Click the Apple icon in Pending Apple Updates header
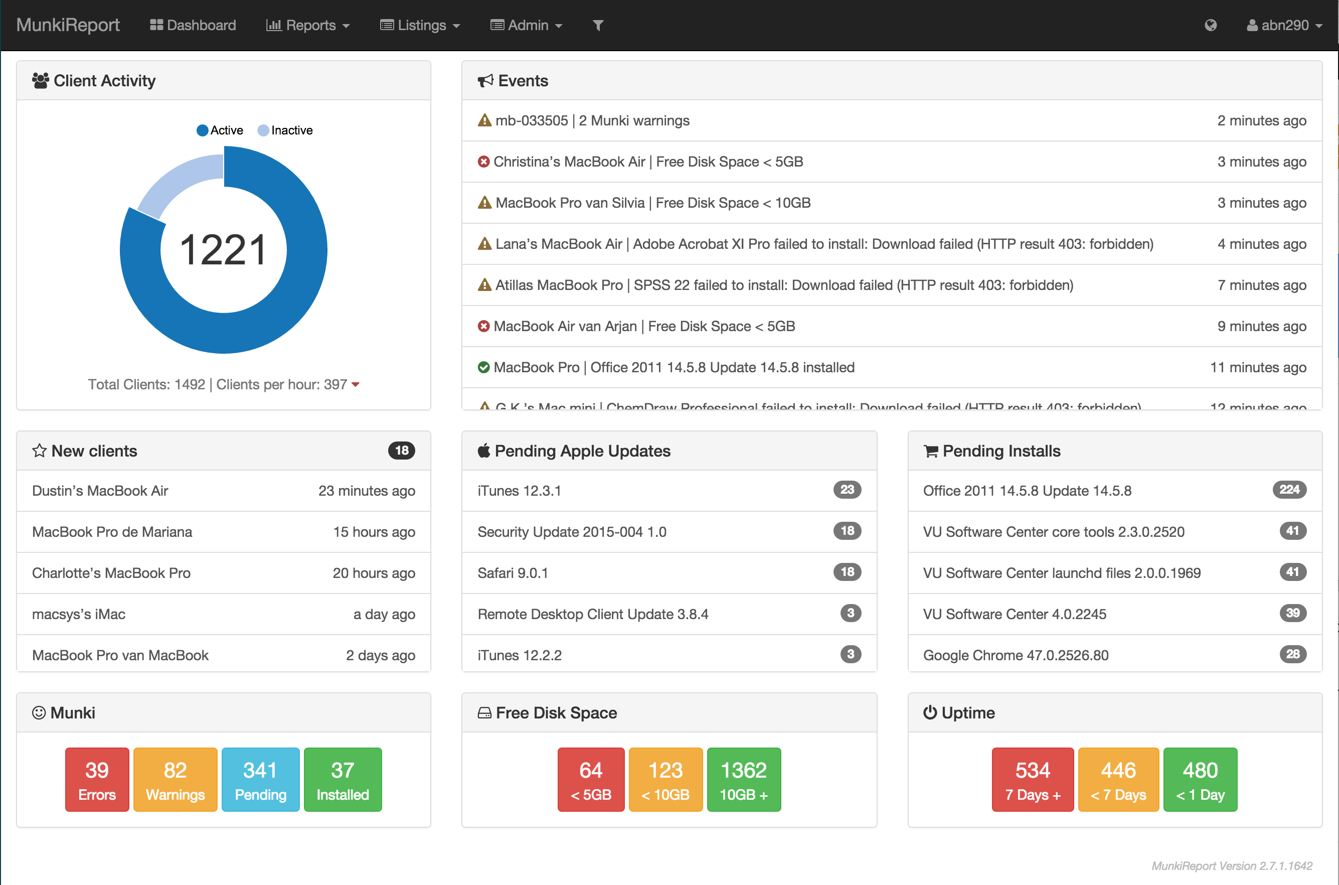Screen dimensions: 1339x885 pyautogui.click(x=484, y=451)
